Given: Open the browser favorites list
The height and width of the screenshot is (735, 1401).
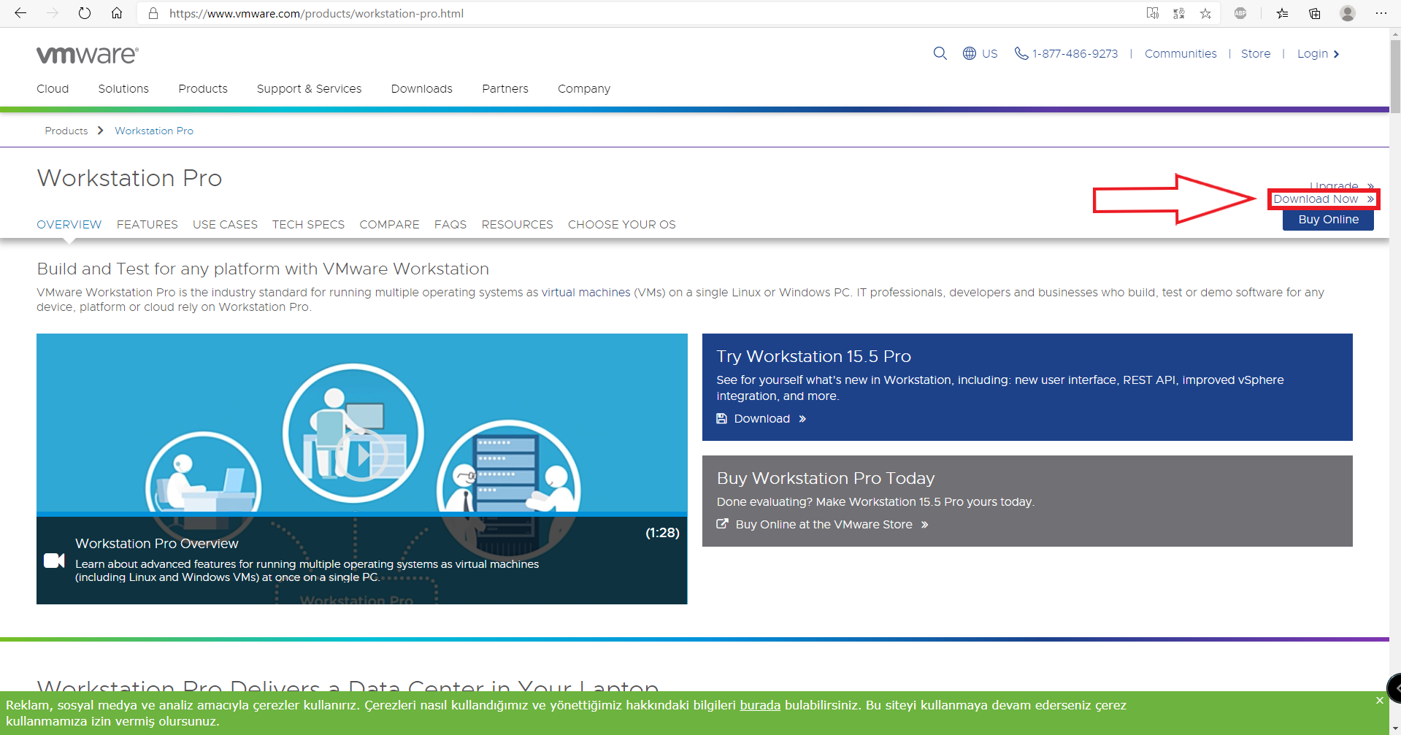Looking at the screenshot, I should point(1283,13).
